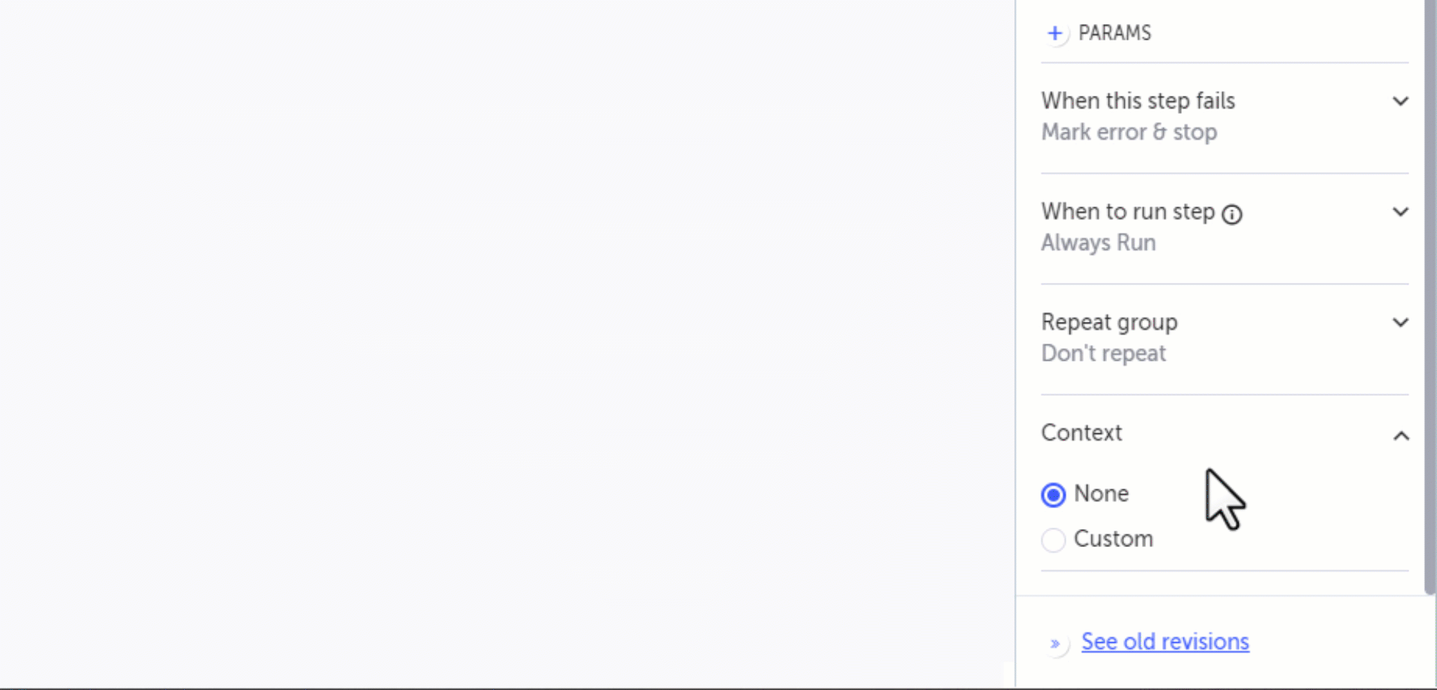This screenshot has width=1437, height=690.
Task: Collapse the Context section using its chevron
Action: pos(1401,436)
